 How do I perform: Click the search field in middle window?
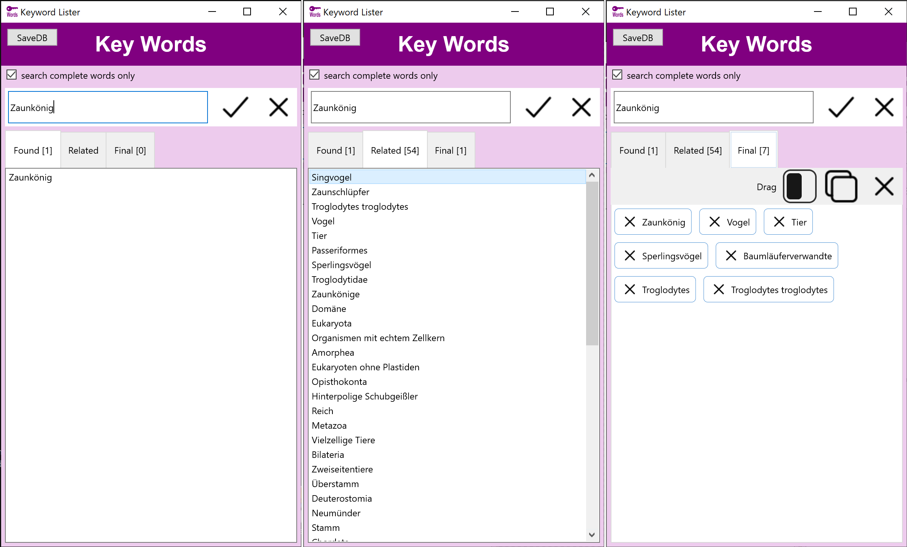pos(410,108)
